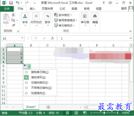Select the Sheet1 worksheet tab
The width and height of the screenshot is (134, 116).
pos(31,107)
